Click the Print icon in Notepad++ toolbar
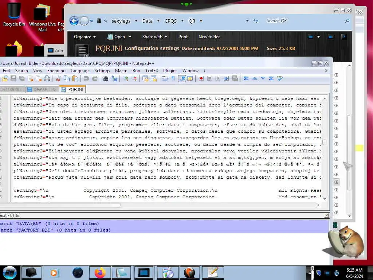Viewport: 373px width, 280px height. pyautogui.click(x=47, y=78)
